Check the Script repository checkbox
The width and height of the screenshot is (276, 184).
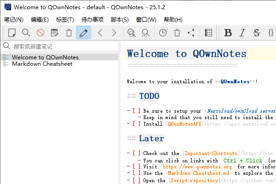[x=137, y=180]
